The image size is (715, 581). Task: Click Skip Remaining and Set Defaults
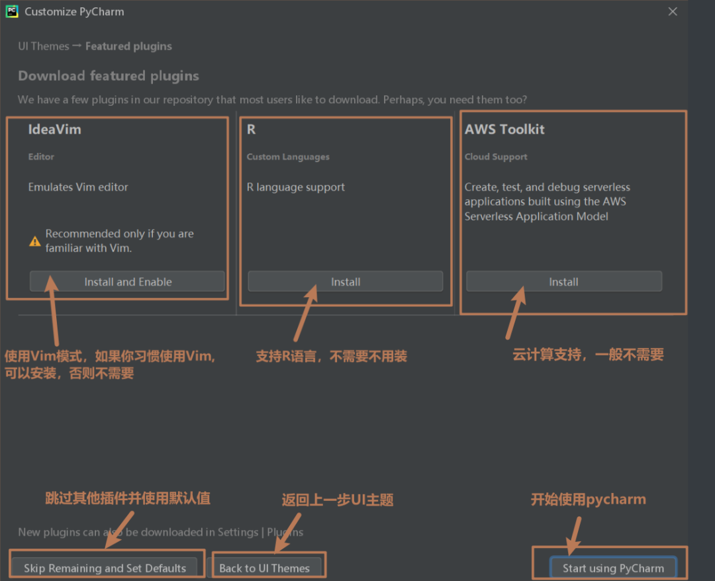(105, 568)
